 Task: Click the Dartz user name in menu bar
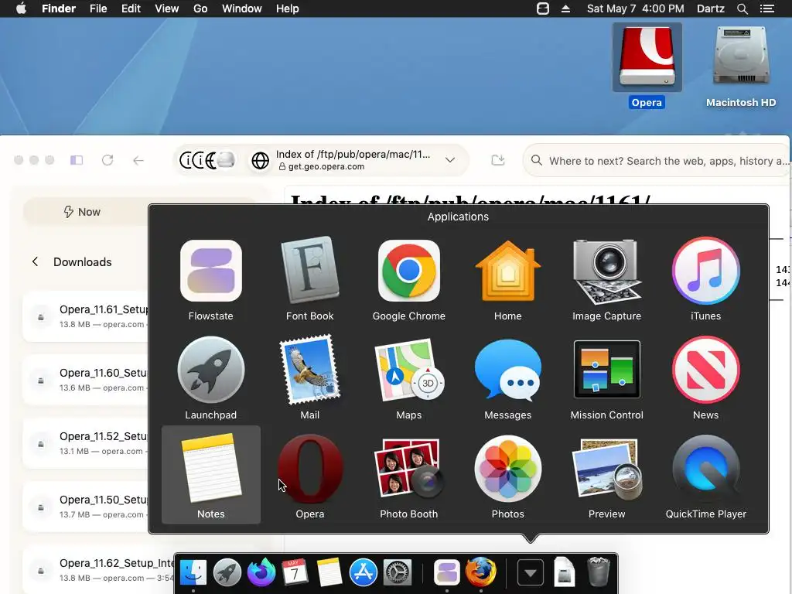(x=710, y=9)
